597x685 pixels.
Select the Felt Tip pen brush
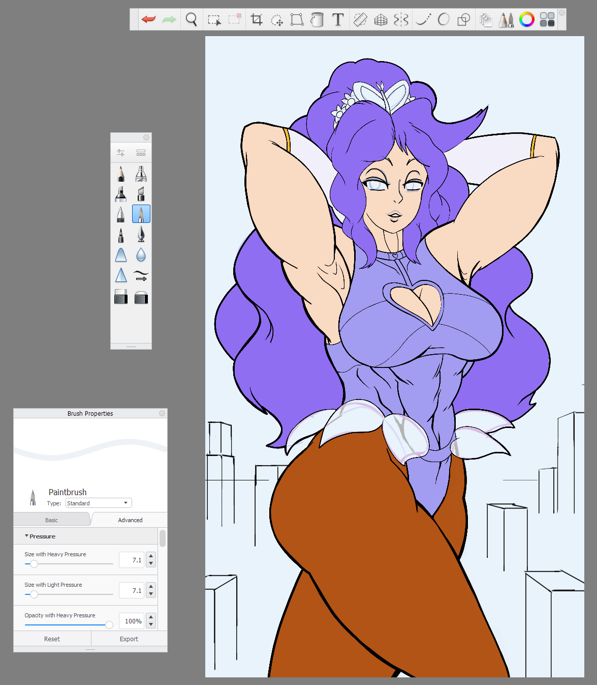tap(121, 235)
